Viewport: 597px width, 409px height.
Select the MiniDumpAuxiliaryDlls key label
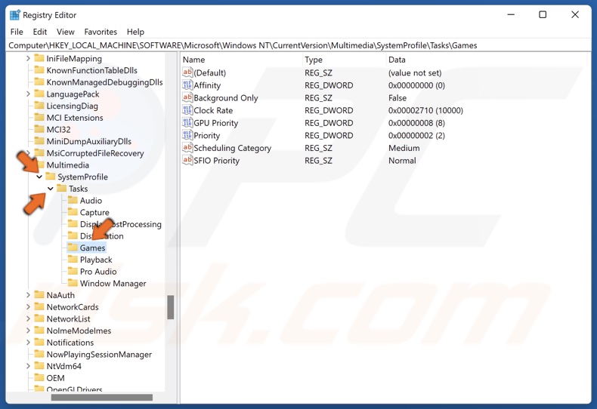88,141
